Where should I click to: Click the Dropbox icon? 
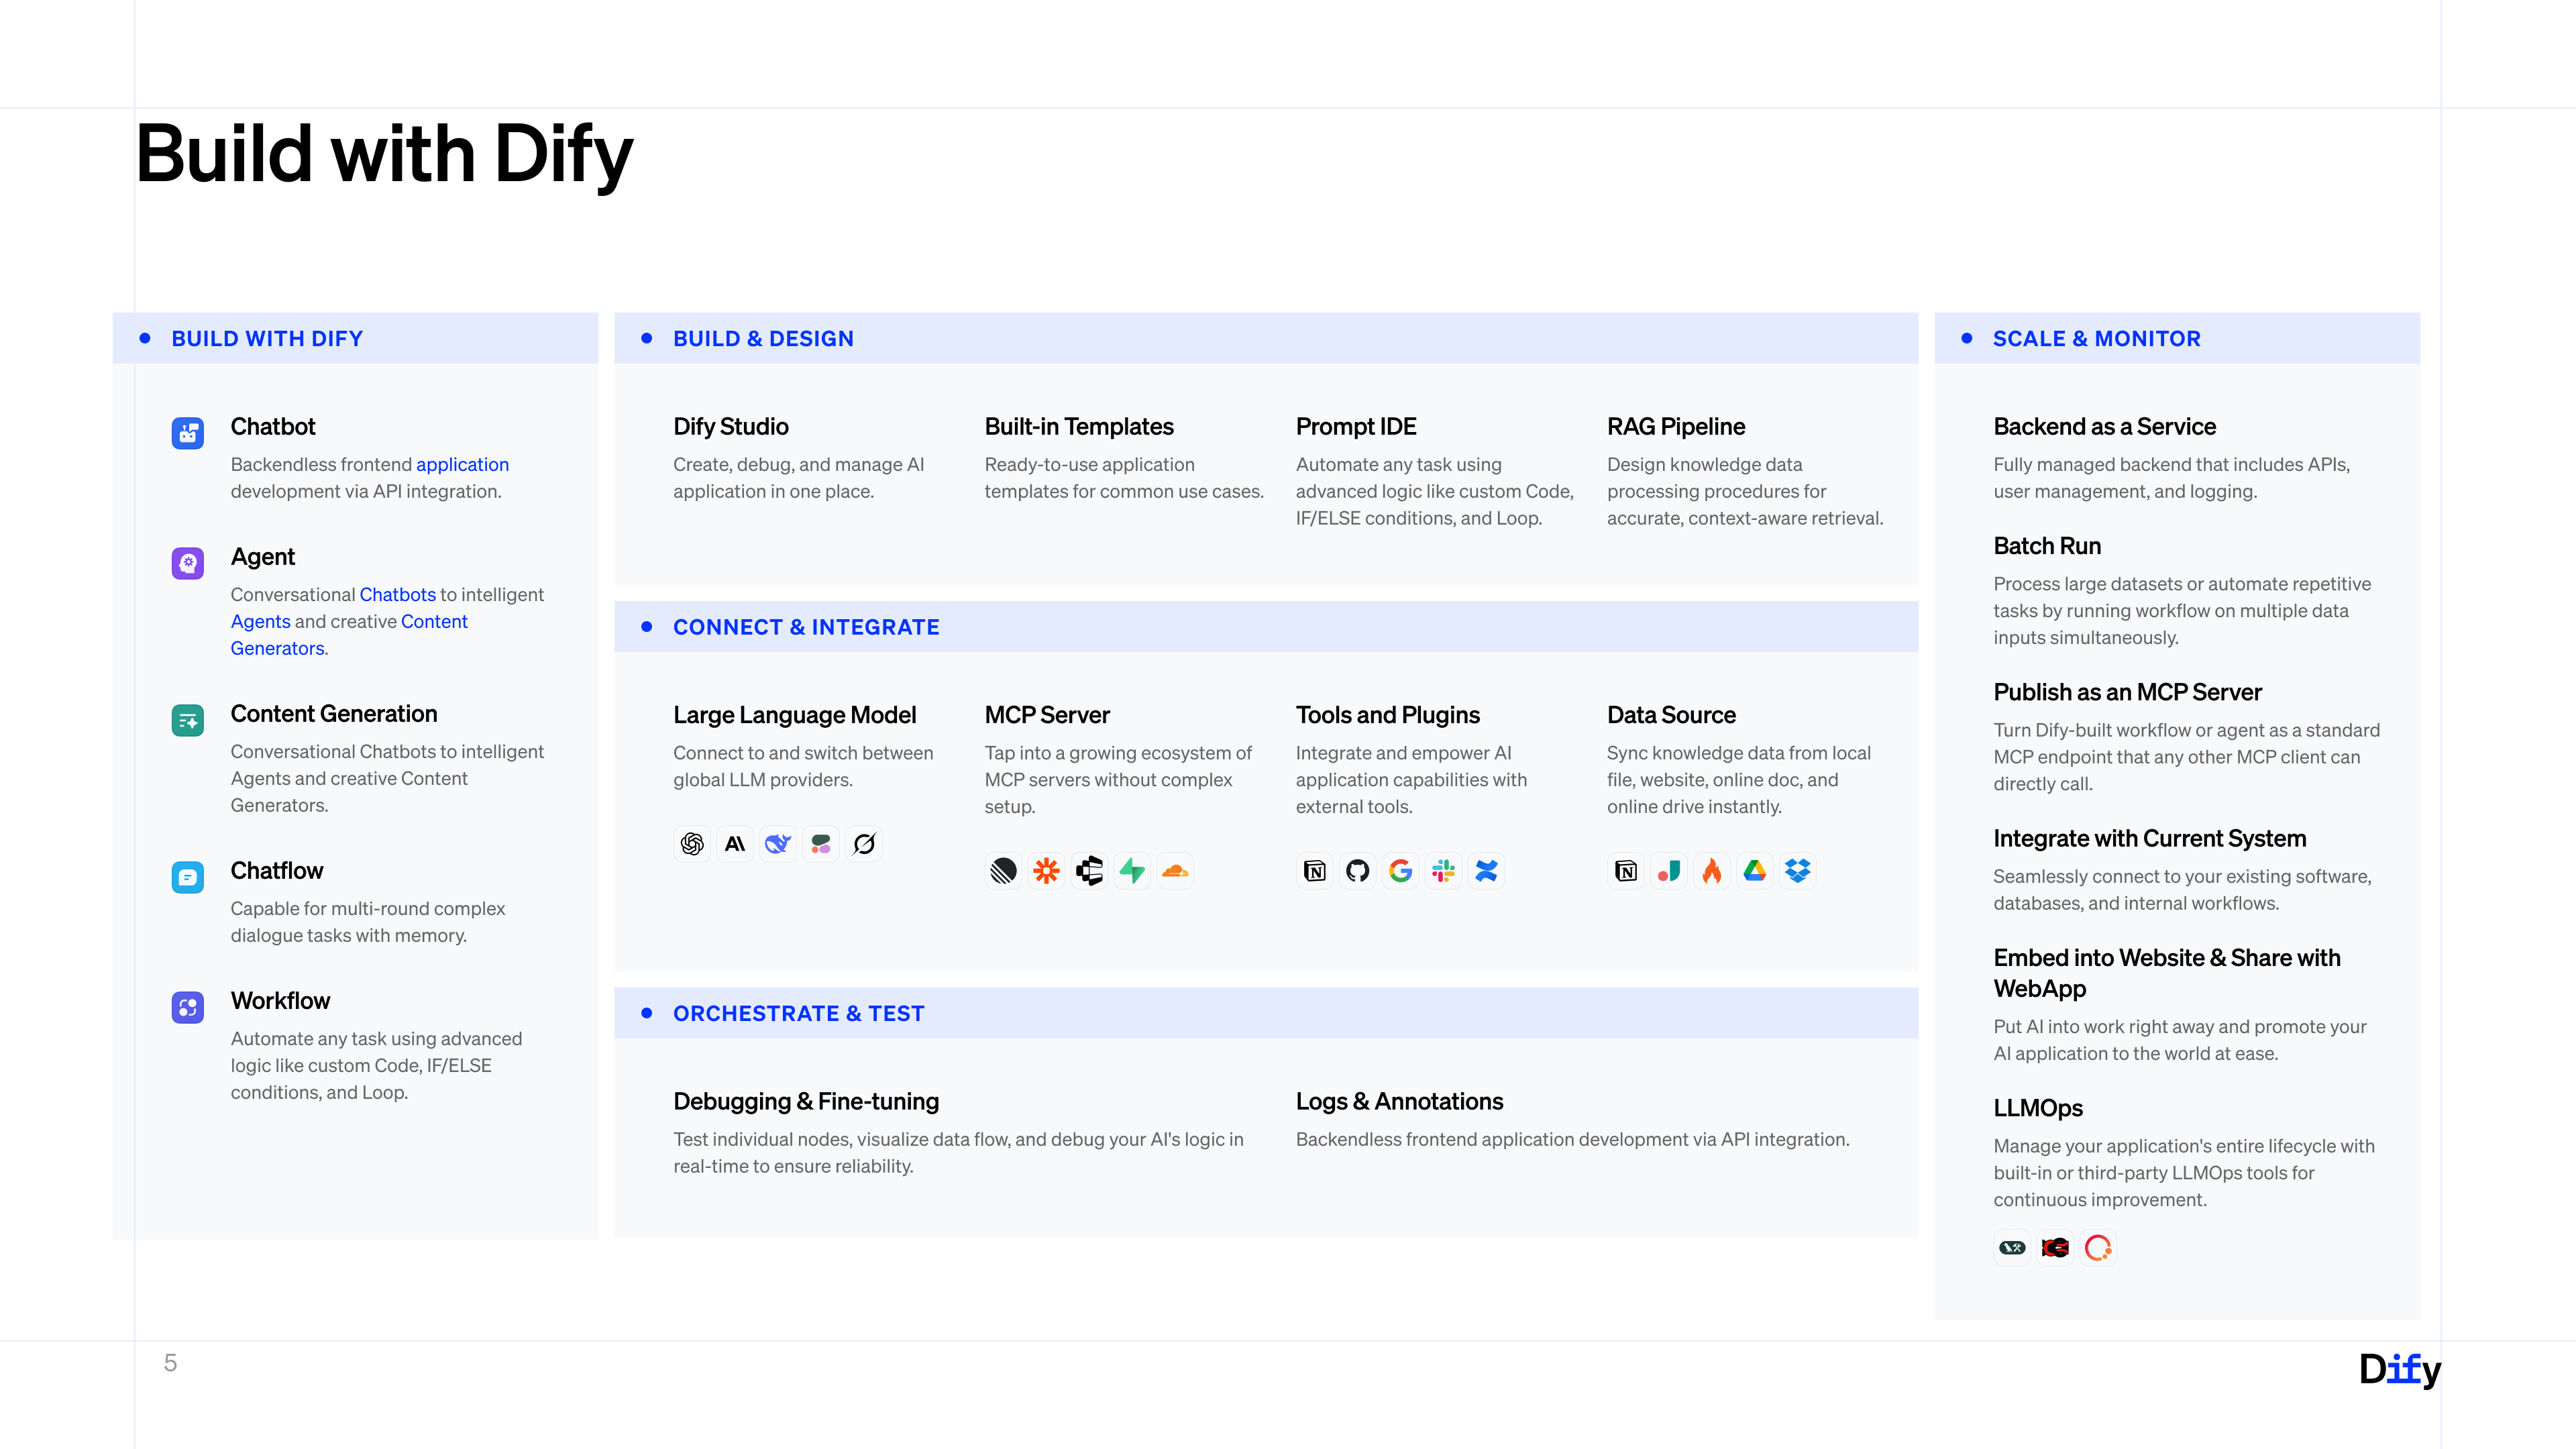click(x=1798, y=871)
